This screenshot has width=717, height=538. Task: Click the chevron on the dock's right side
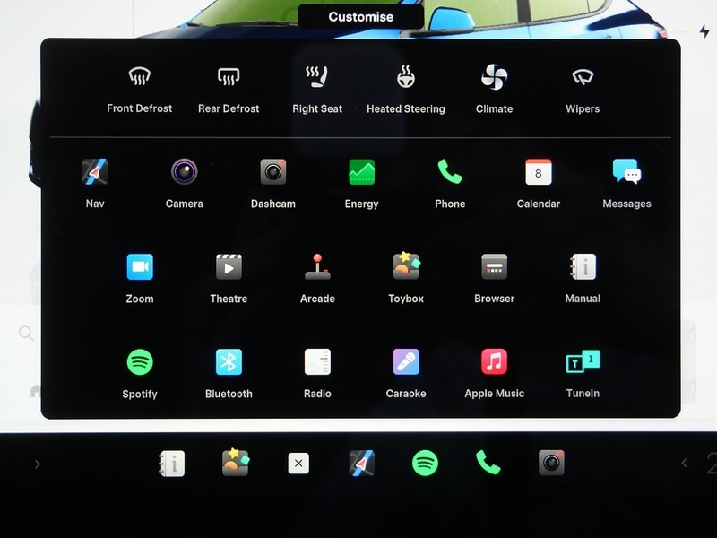click(684, 464)
